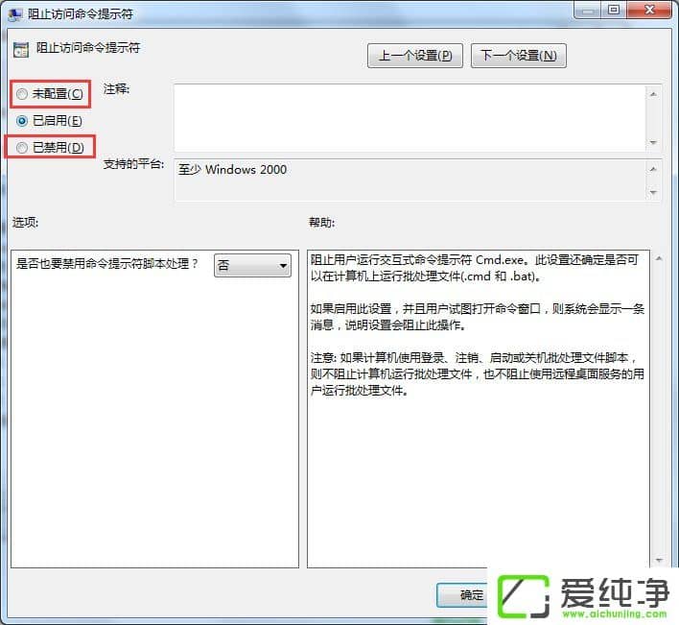The height and width of the screenshot is (625, 679).
Task: Click the down arrow of the comment box scrollbar
Action: [653, 143]
